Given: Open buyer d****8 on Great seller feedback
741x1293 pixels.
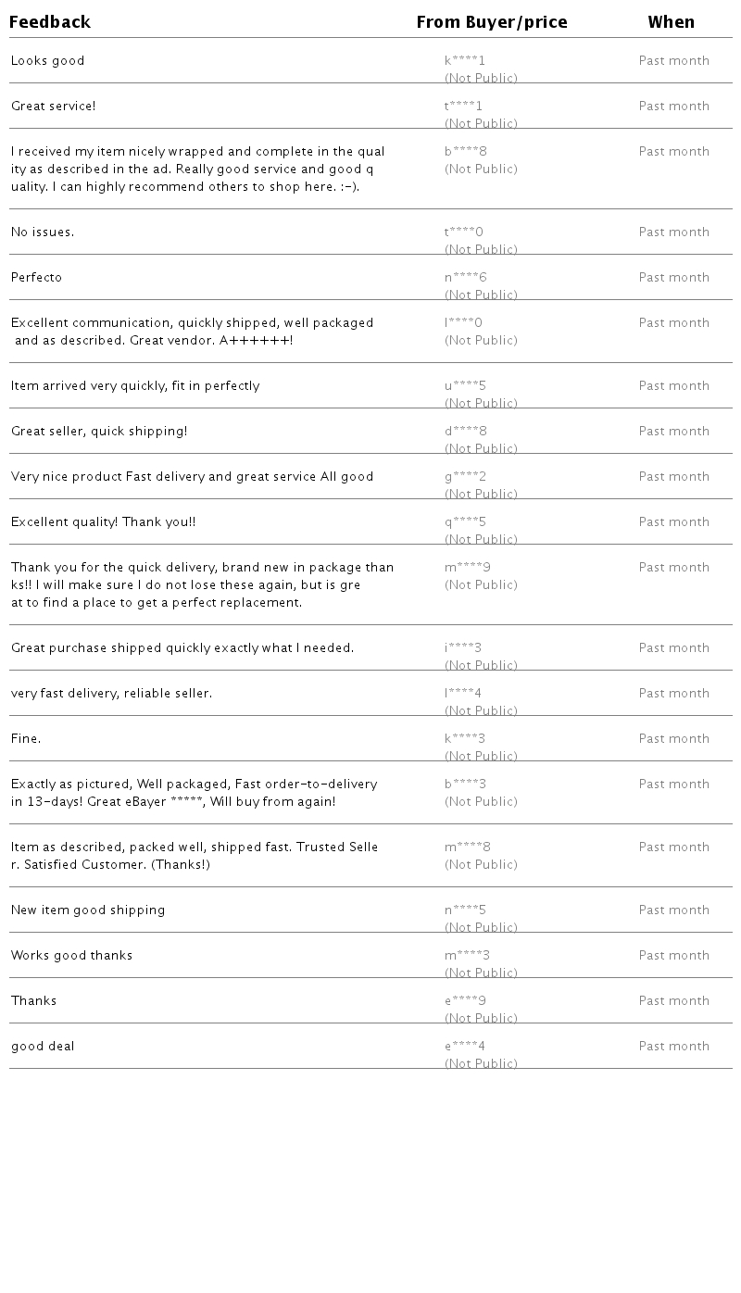Looking at the screenshot, I should [x=466, y=432].
